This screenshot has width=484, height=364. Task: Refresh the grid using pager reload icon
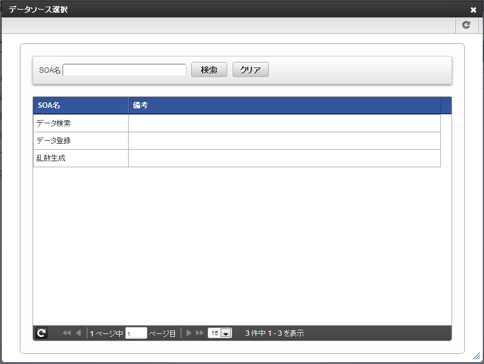[41, 333]
